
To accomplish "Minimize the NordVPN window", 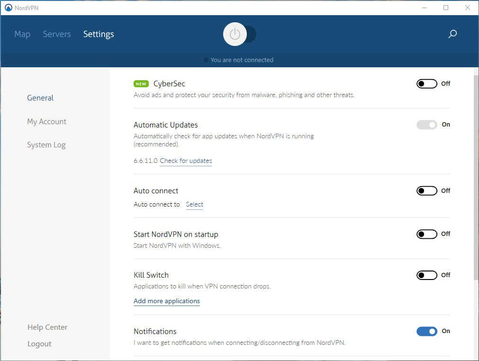I will tap(424, 8).
